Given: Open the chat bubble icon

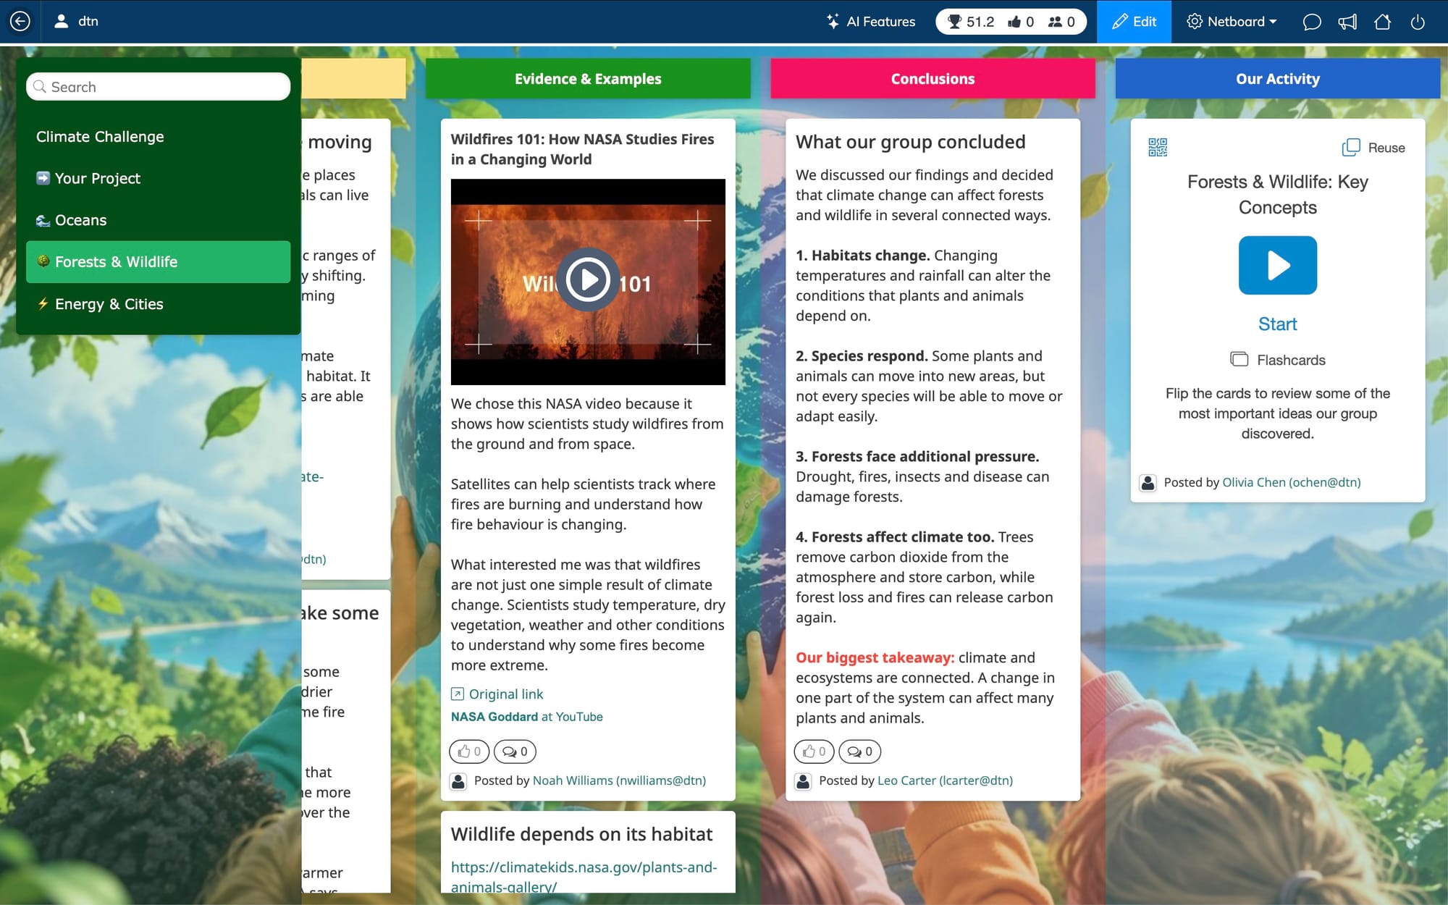Looking at the screenshot, I should click(1312, 22).
